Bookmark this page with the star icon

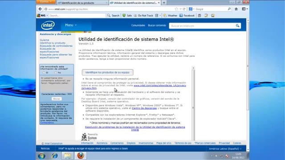[176, 9]
